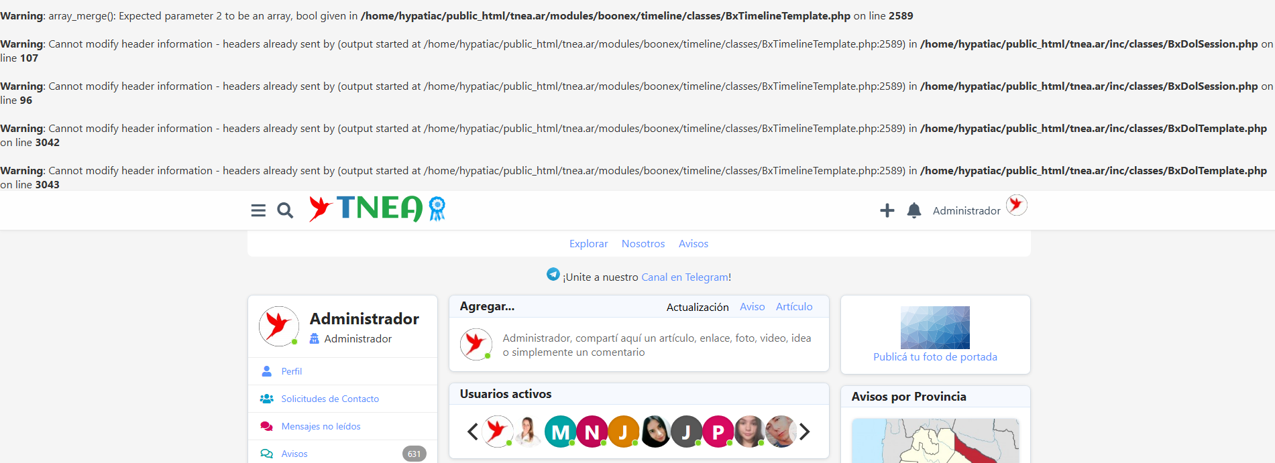Click the search magnifier icon
The height and width of the screenshot is (463, 1275).
[285, 210]
